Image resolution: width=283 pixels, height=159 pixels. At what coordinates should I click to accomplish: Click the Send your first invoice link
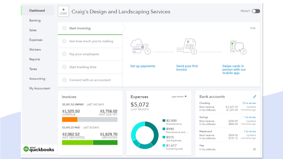click(x=187, y=68)
